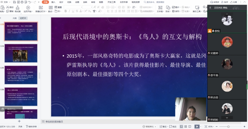Redo the last action
This screenshot has width=248, height=129.
pyautogui.click(x=35, y=2)
